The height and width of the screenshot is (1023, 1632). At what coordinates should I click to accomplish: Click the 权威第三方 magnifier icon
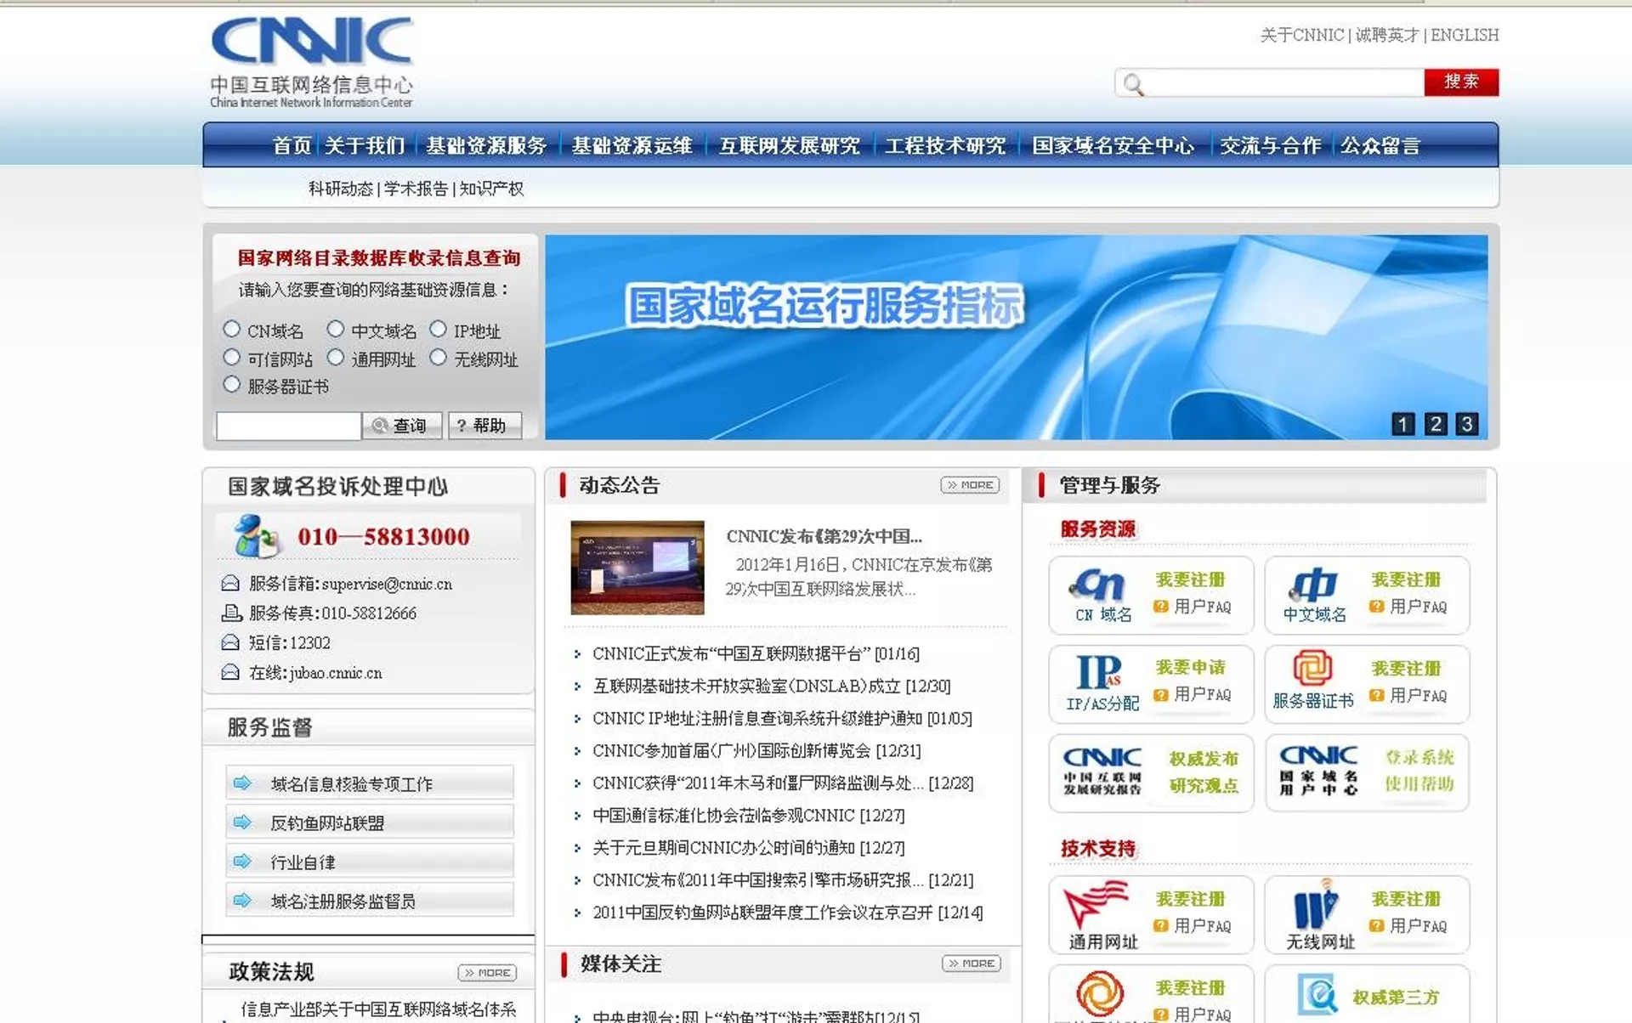click(1318, 995)
